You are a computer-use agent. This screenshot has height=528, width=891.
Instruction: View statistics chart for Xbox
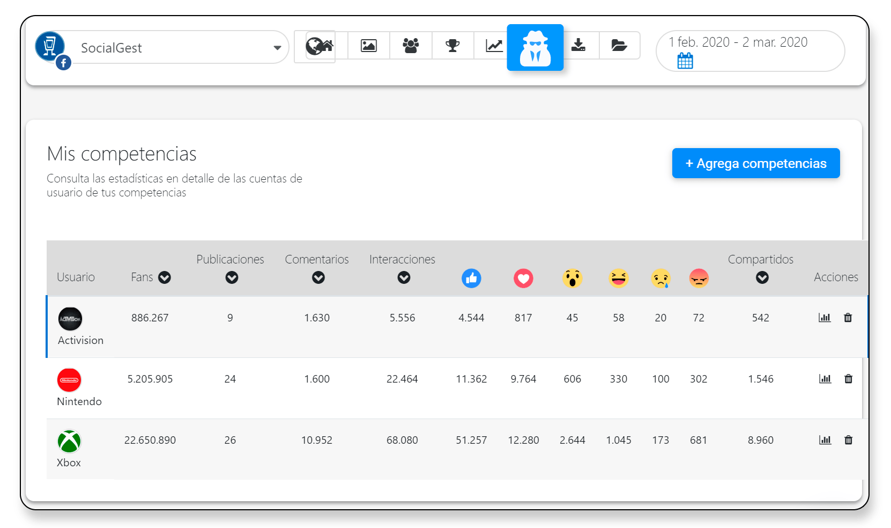point(825,440)
